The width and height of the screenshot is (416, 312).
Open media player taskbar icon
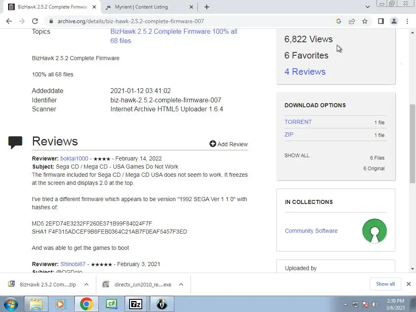(x=61, y=304)
